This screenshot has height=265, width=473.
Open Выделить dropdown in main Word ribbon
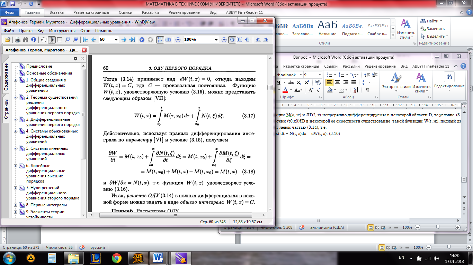[x=434, y=36]
